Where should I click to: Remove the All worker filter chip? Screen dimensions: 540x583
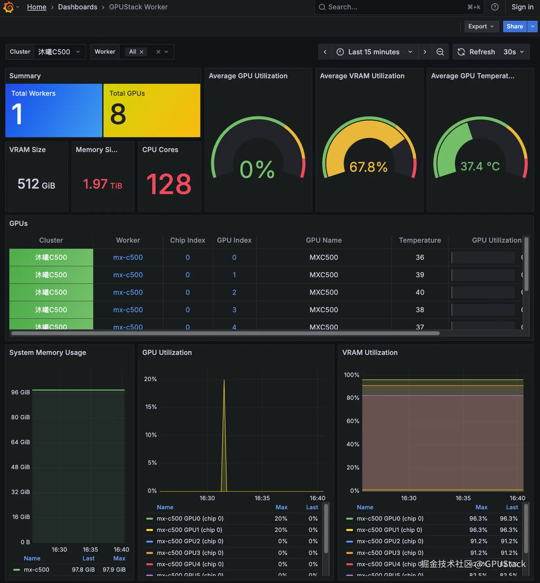(142, 52)
